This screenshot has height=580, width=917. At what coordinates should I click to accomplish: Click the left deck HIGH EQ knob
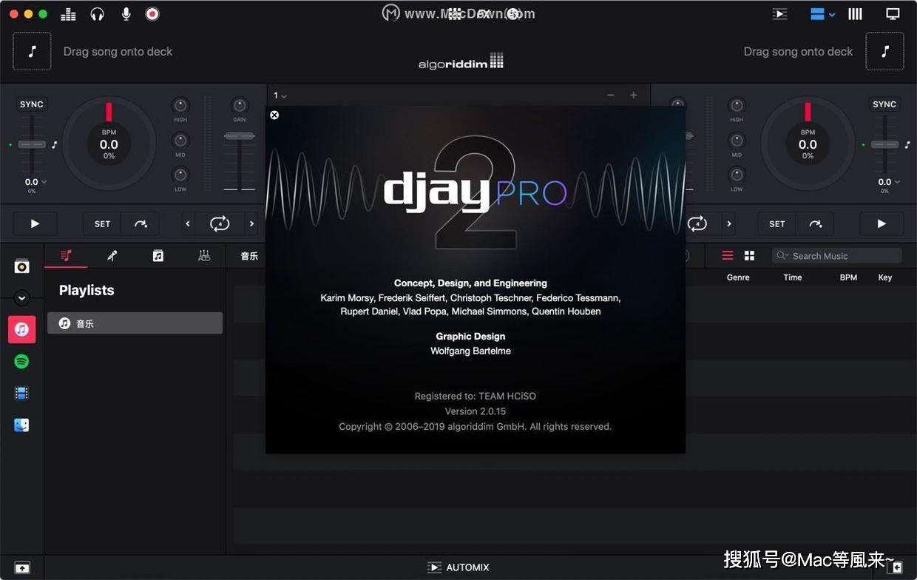coord(180,105)
